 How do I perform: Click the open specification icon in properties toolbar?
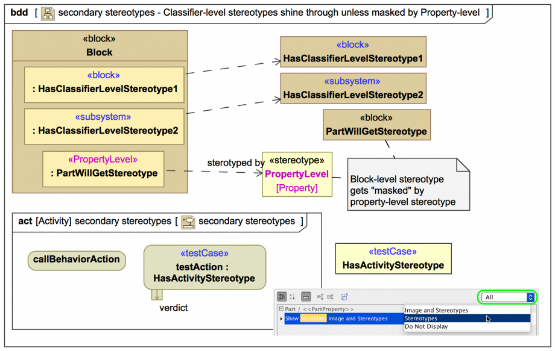pyautogui.click(x=344, y=297)
